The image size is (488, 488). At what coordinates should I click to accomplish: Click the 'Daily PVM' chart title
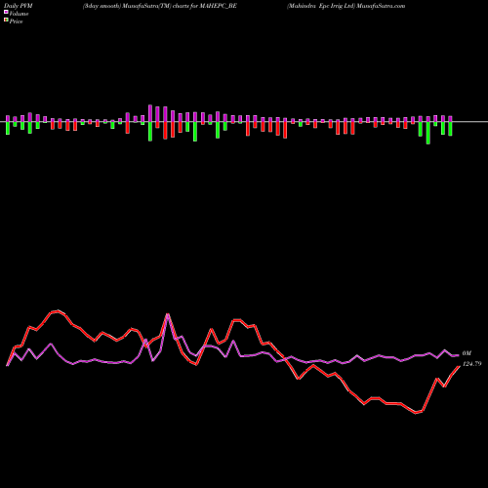tap(19, 6)
